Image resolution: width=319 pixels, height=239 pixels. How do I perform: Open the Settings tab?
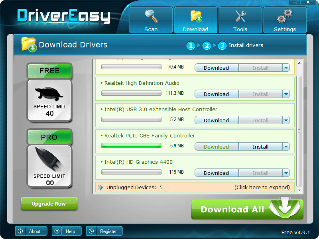click(x=285, y=20)
